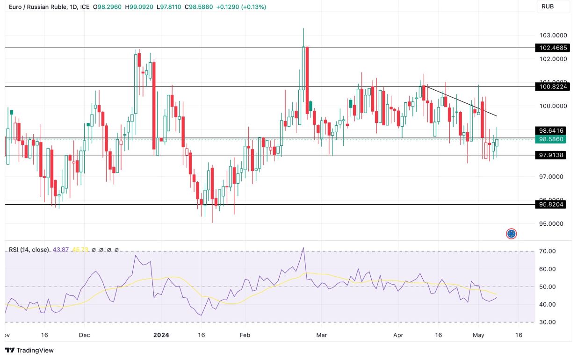Select the teal 98.5860 current price tag
This screenshot has height=359, width=577.
[550, 139]
